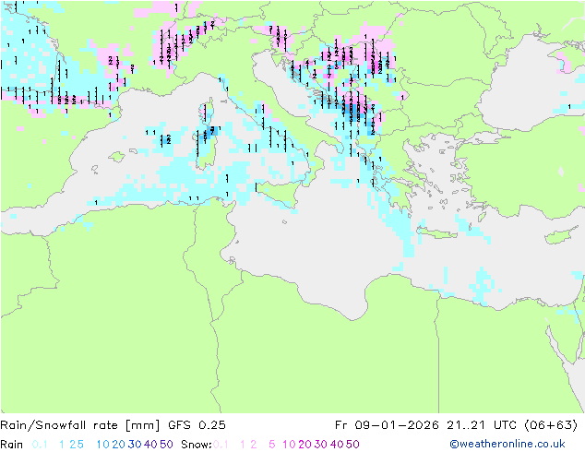Click the weatheronline.co.uk copyright text
Image resolution: width=585 pixels, height=452 pixels.
[507, 444]
